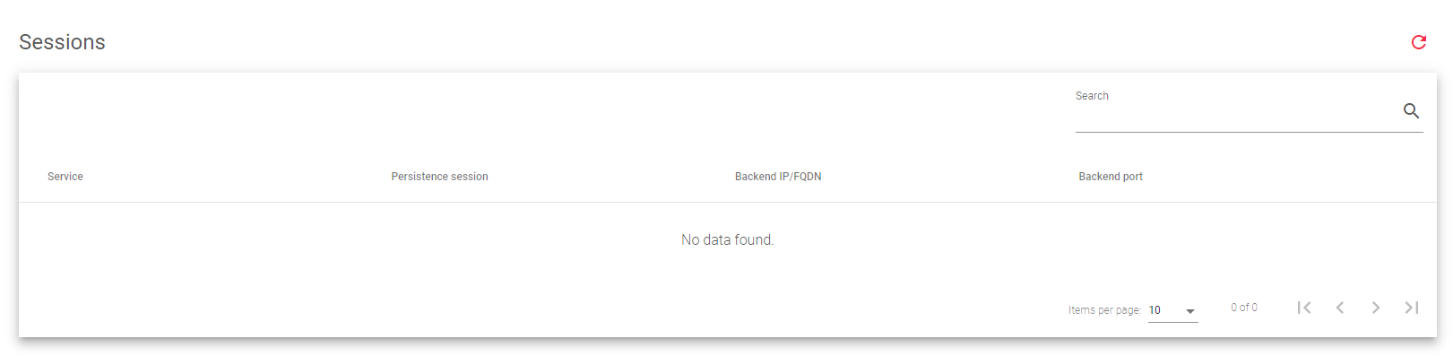Click the Sessions page heading
Viewport: 1453px width, 356px height.
(x=62, y=42)
